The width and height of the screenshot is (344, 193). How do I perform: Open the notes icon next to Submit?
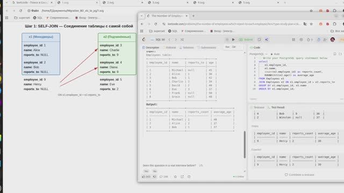click(259, 40)
